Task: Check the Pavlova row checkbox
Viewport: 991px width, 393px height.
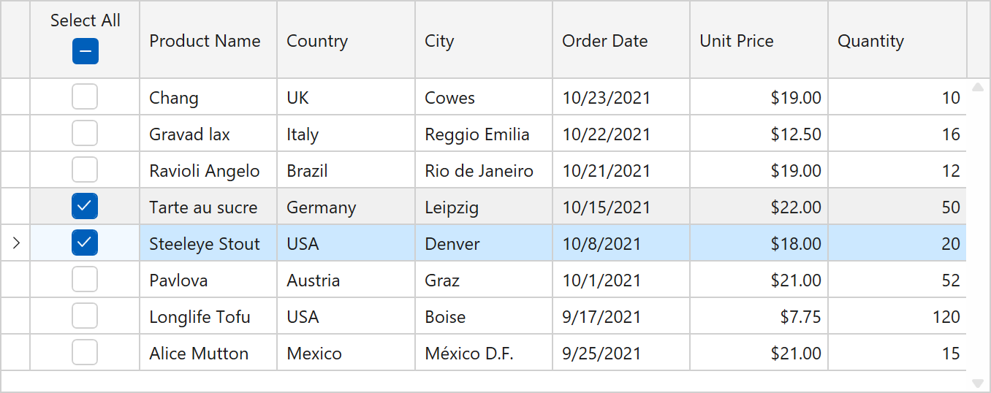Action: tap(85, 280)
